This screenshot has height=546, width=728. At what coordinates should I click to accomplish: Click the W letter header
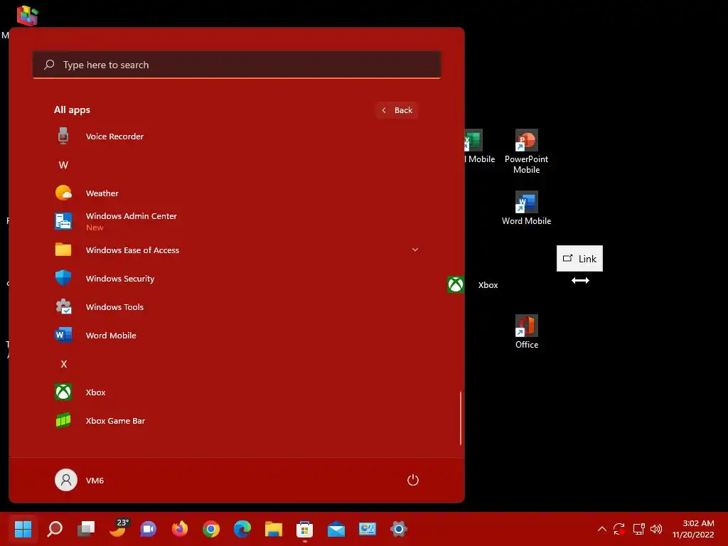(x=63, y=165)
